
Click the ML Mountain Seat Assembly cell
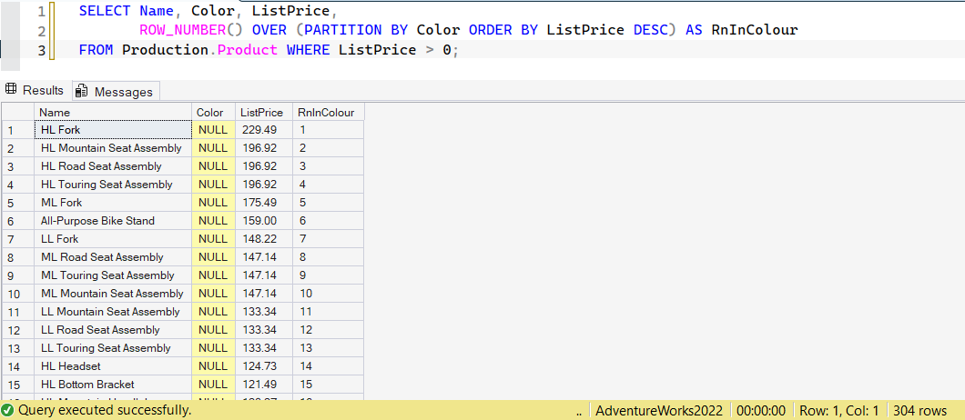tap(113, 294)
